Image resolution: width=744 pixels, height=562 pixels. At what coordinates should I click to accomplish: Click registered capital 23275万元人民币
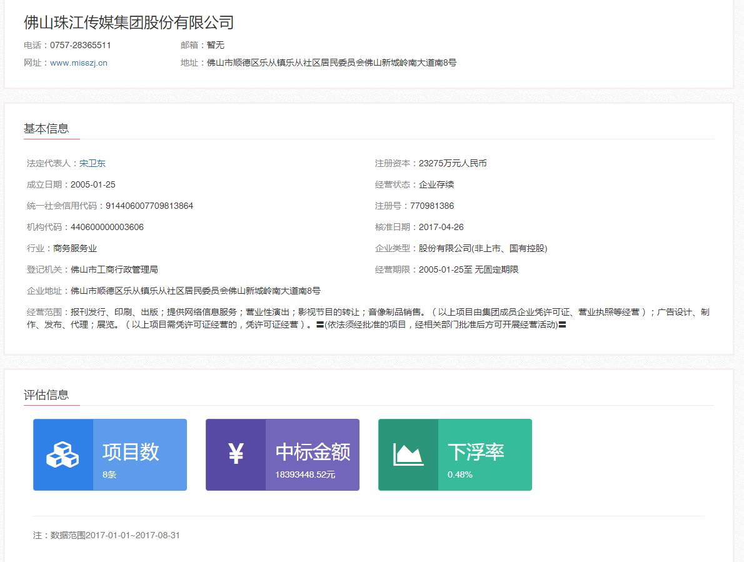coord(452,163)
